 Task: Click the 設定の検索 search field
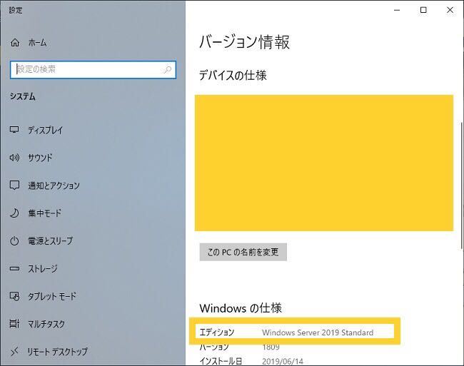pos(93,70)
